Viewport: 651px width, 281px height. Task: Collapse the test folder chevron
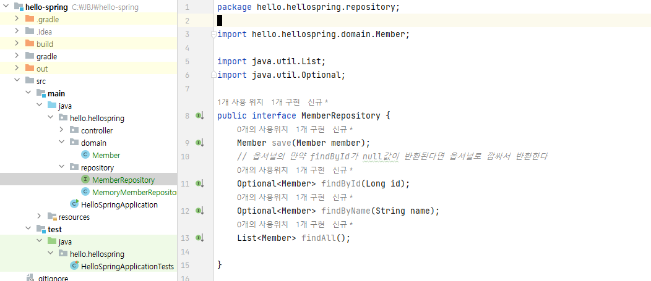coord(28,229)
